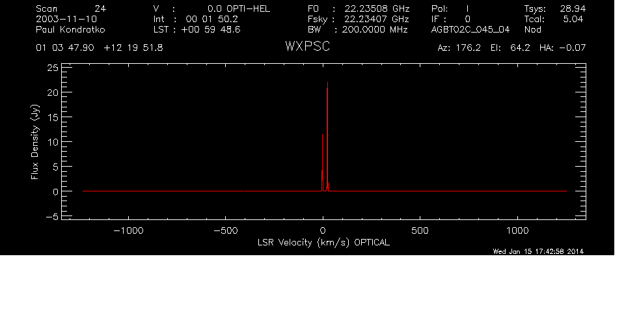Click the Nod procedure label
Image resolution: width=626 pixels, height=319 pixels.
click(x=533, y=29)
